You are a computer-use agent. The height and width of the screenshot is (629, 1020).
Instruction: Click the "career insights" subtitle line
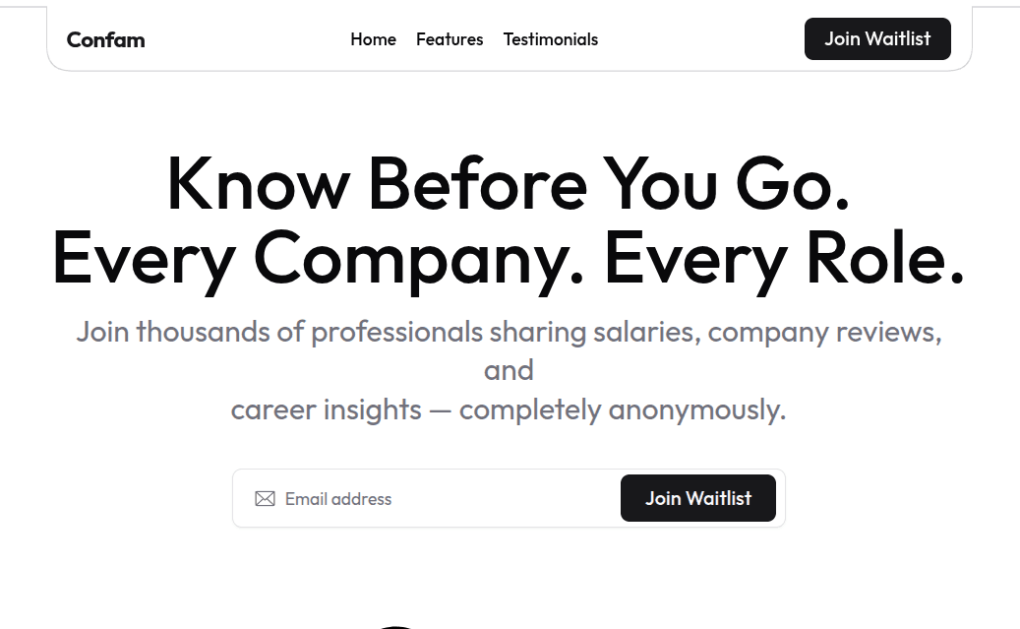[x=508, y=409]
